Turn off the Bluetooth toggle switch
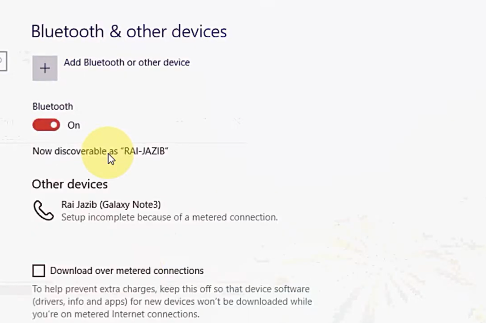Image resolution: width=486 pixels, height=323 pixels. pyautogui.click(x=46, y=125)
